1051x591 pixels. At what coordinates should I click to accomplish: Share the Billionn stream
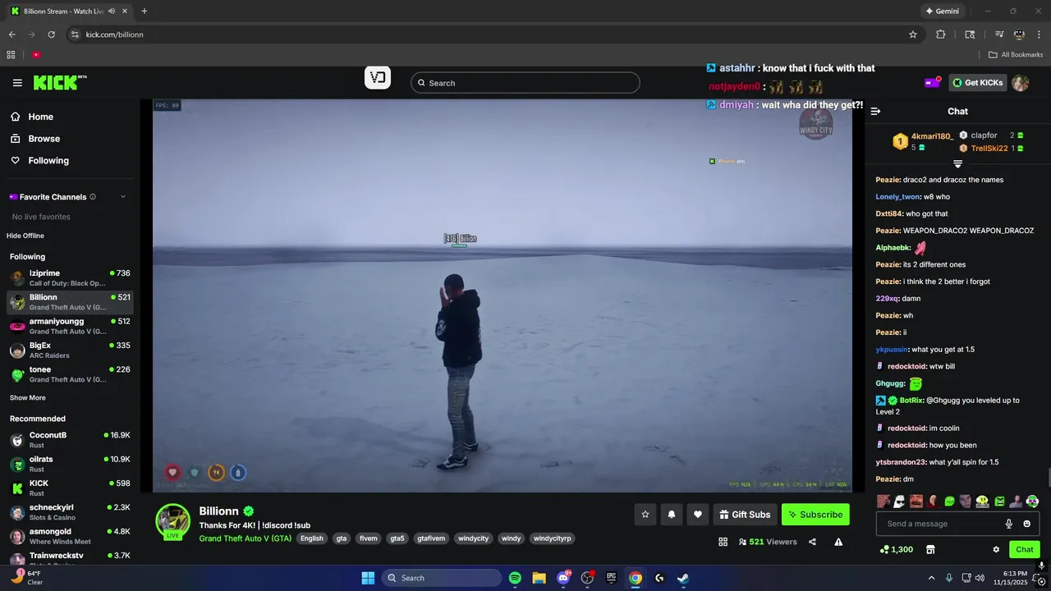(x=812, y=542)
